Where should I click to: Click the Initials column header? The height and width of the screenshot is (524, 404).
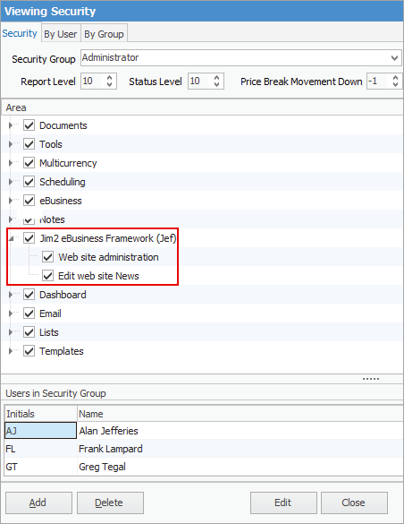click(x=40, y=414)
